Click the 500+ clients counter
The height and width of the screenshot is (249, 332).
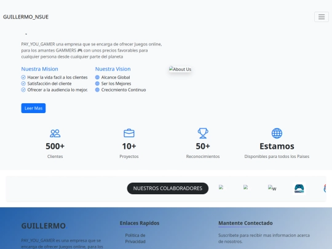pyautogui.click(x=55, y=146)
